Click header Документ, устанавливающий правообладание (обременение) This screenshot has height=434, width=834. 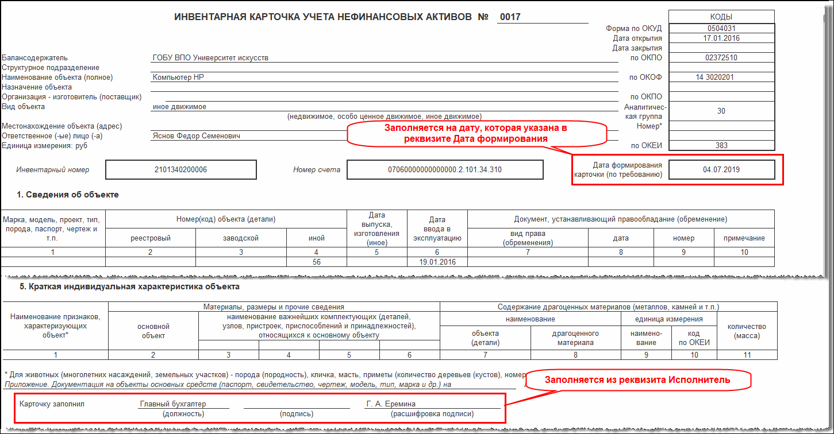click(x=621, y=219)
